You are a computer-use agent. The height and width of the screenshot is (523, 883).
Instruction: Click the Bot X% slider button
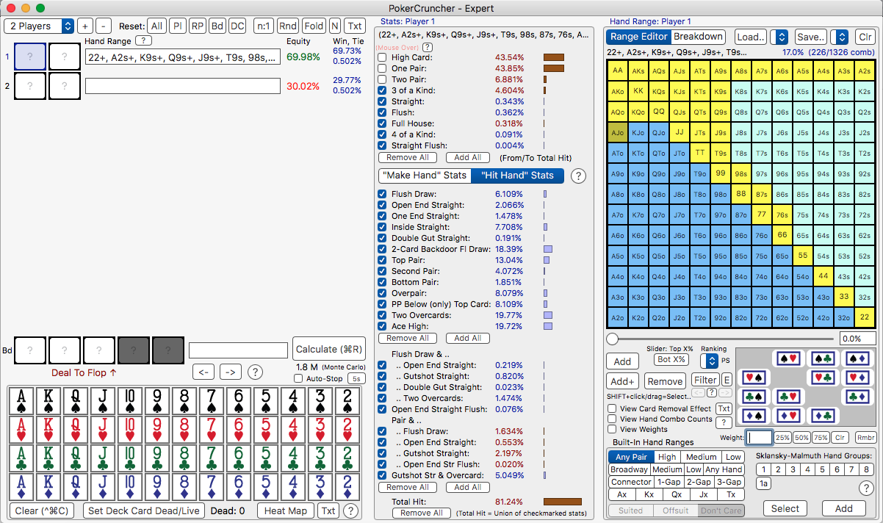(671, 360)
